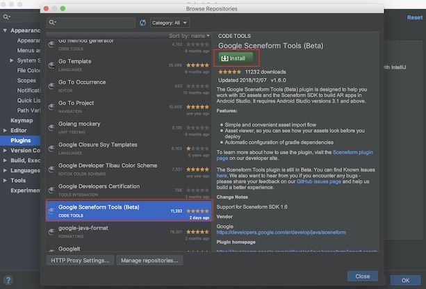
Task: Select Google Developer Tibau Color Scheme row
Action: click(x=129, y=170)
